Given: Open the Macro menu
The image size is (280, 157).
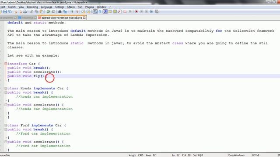Looking at the screenshot, I should pos(71,7).
